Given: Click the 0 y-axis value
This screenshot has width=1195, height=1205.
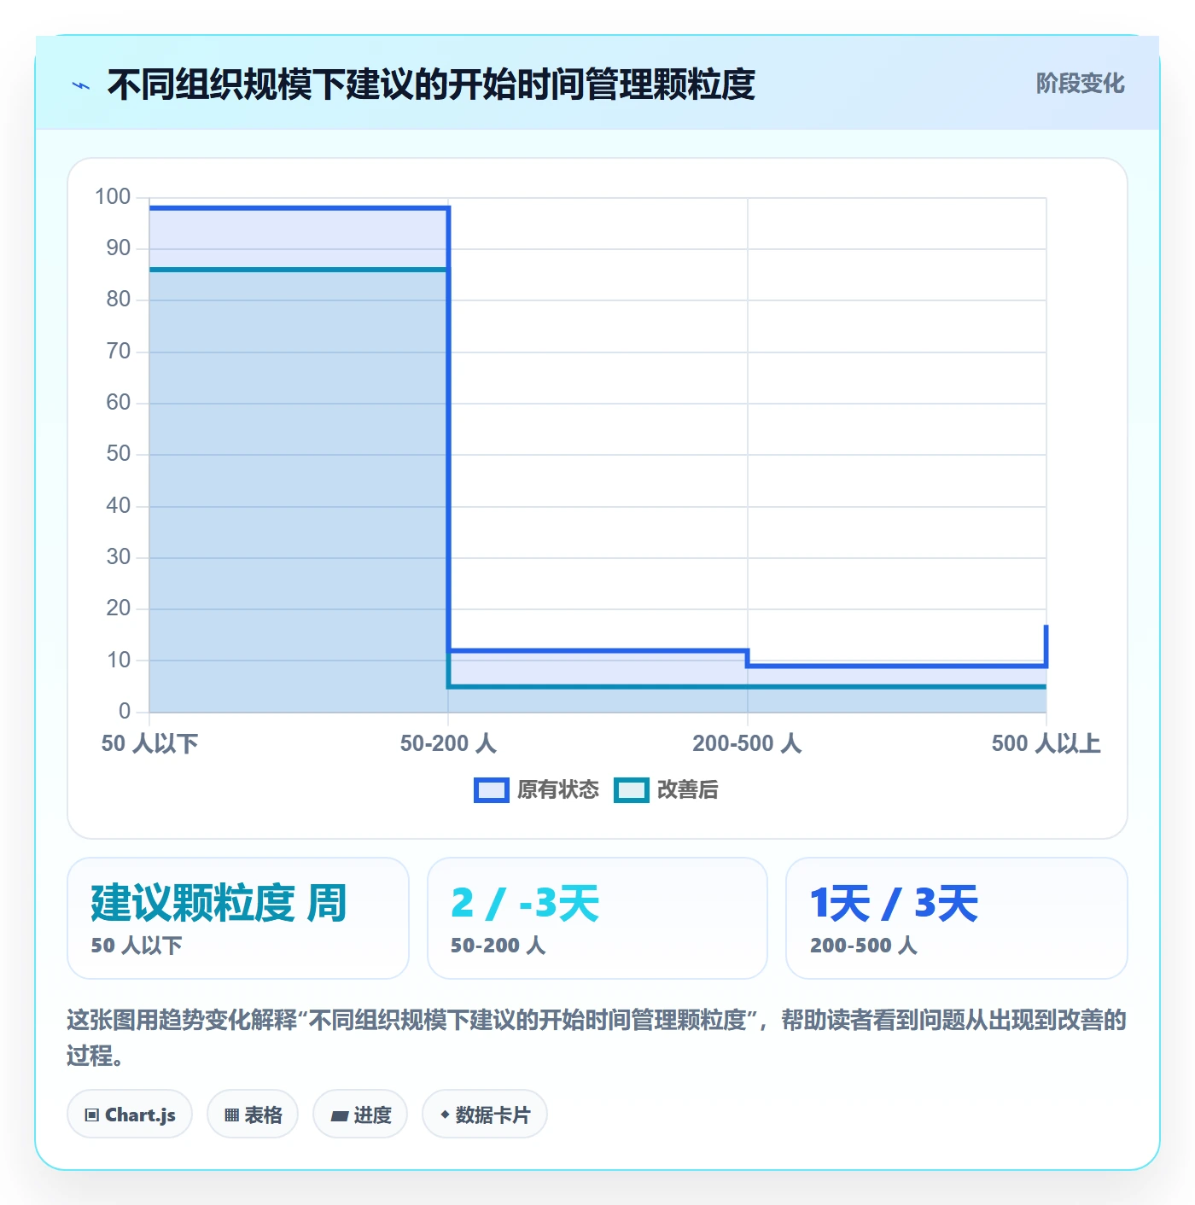Looking at the screenshot, I should [x=125, y=711].
